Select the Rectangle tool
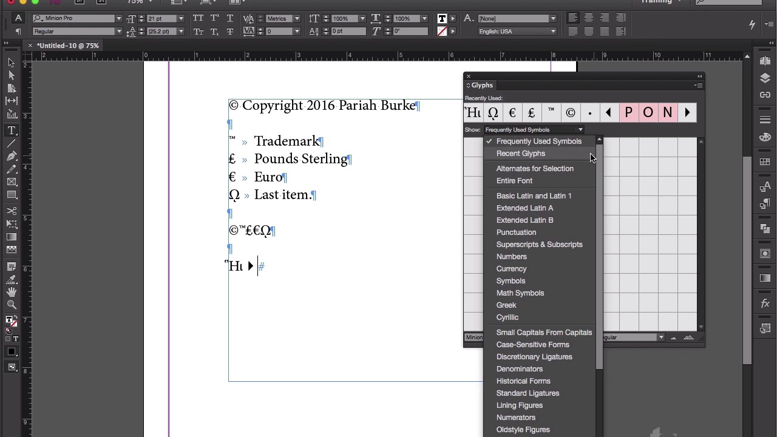Screen dimensions: 777x437 (11, 195)
